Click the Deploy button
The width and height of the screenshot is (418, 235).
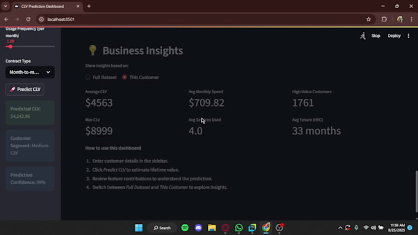click(394, 36)
